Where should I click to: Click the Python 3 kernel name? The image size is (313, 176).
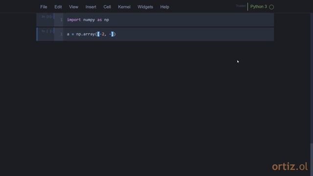259,6
